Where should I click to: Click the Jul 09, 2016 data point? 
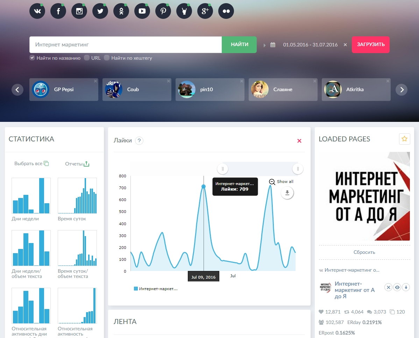pyautogui.click(x=204, y=186)
